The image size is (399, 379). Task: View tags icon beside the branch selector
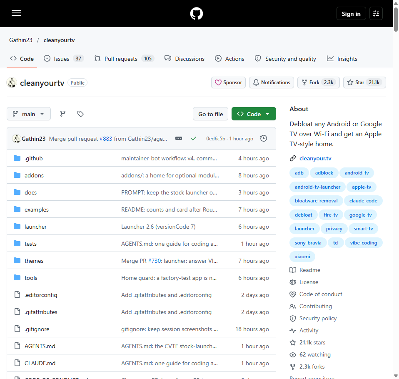pyautogui.click(x=80, y=114)
